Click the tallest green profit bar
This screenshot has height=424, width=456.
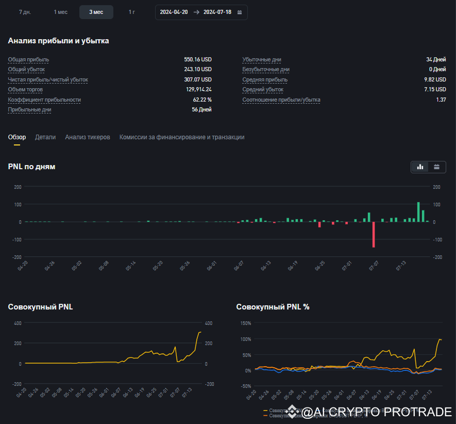(x=418, y=212)
